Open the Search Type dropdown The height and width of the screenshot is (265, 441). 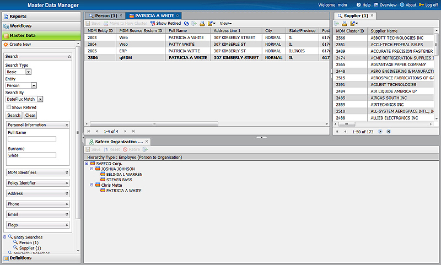pyautogui.click(x=28, y=72)
